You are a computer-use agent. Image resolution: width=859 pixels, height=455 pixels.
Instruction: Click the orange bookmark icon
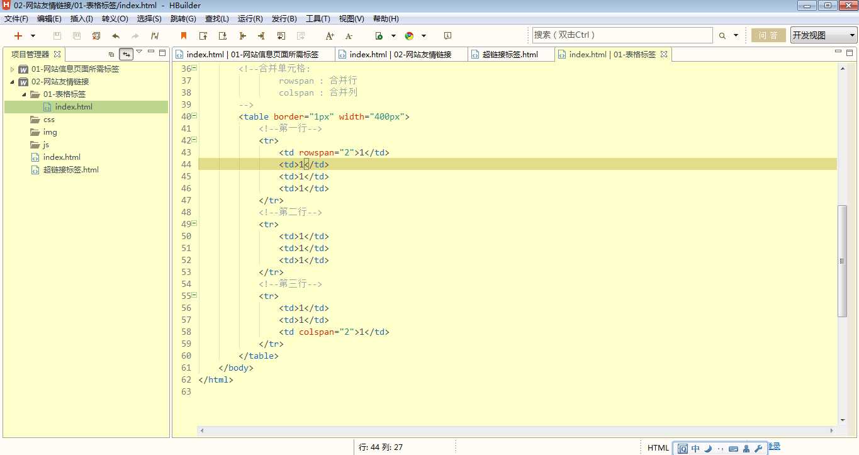pyautogui.click(x=184, y=36)
